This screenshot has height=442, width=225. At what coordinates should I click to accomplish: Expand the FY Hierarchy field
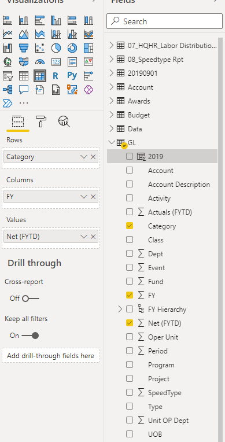(120, 310)
